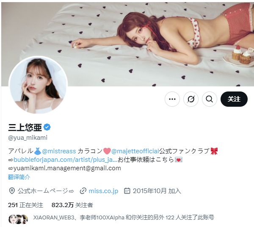The height and width of the screenshot is (227, 254).
Task: Click the search magnifier icon on the profile
Action: pos(210,99)
